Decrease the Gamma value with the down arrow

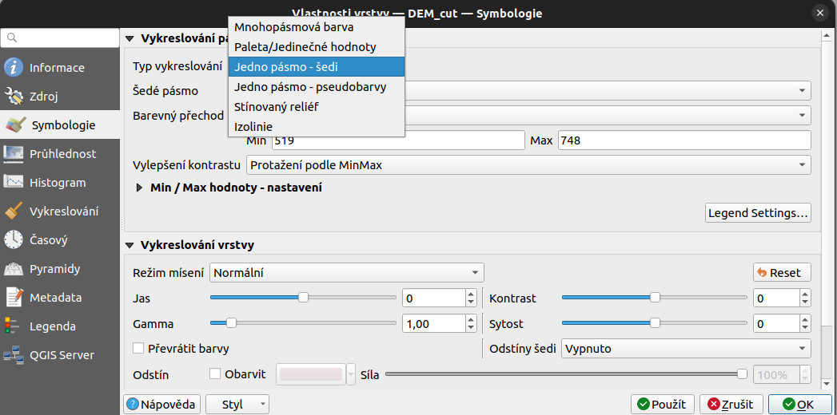pos(471,328)
